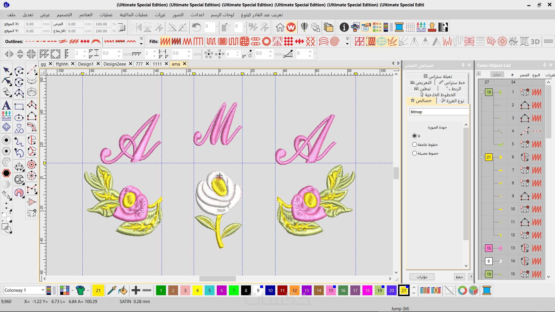Click the Home house icon in toolbar

pyautogui.click(x=280, y=27)
